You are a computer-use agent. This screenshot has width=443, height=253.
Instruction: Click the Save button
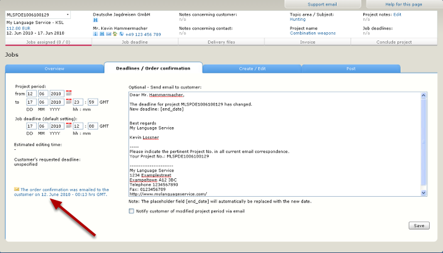(x=419, y=226)
